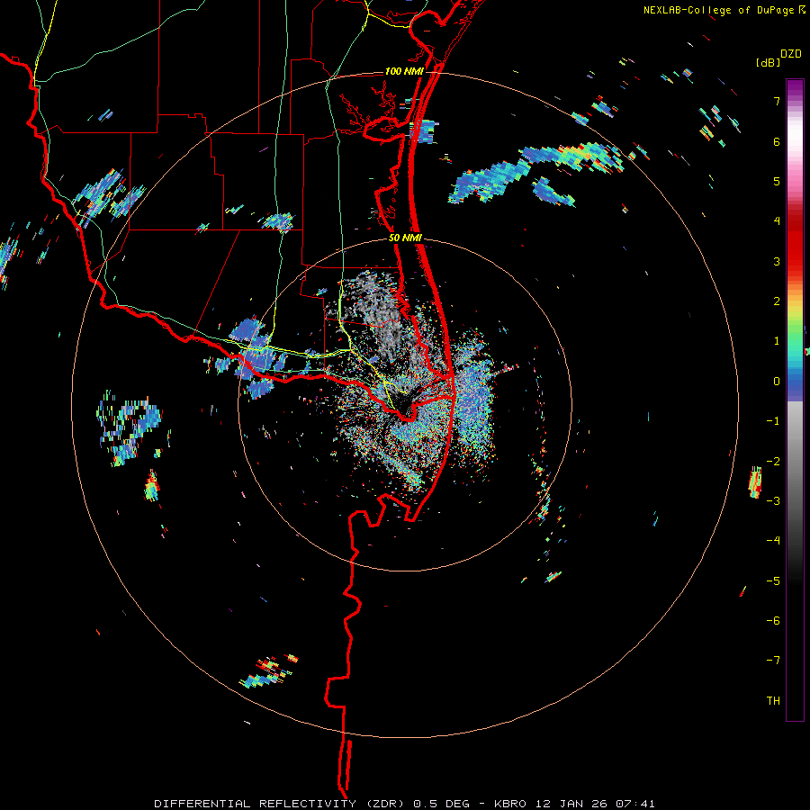Viewport: 810px width, 810px height.
Task: Select the "-2" tick label on the scale
Action: 773,461
